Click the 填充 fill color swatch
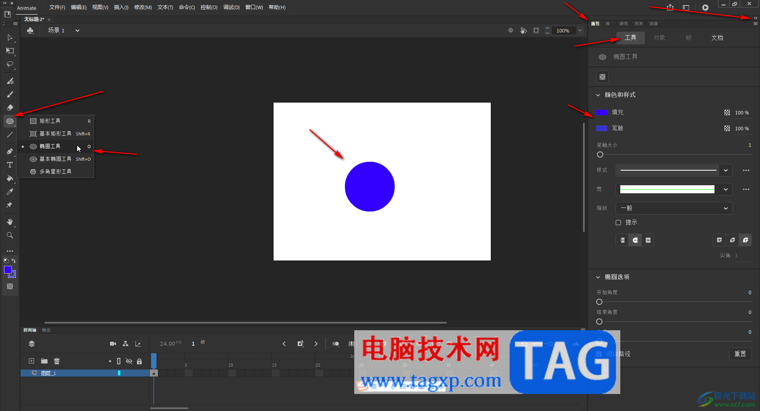Image resolution: width=760 pixels, height=411 pixels. coord(602,112)
